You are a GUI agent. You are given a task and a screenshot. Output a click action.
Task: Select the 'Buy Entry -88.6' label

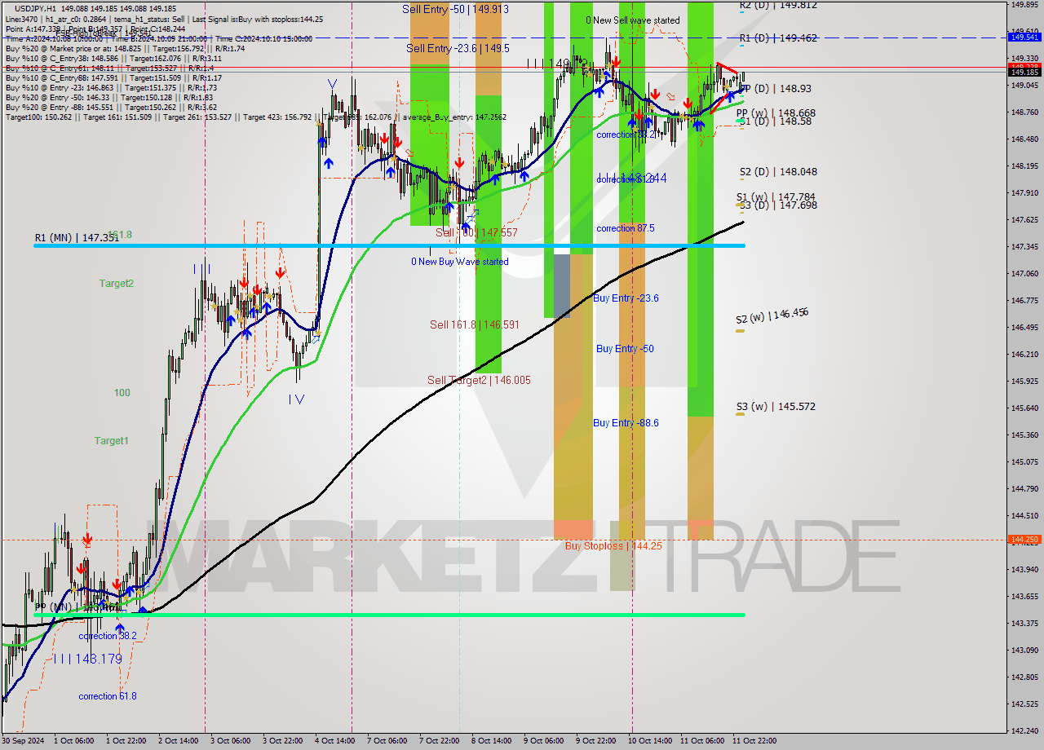(626, 423)
